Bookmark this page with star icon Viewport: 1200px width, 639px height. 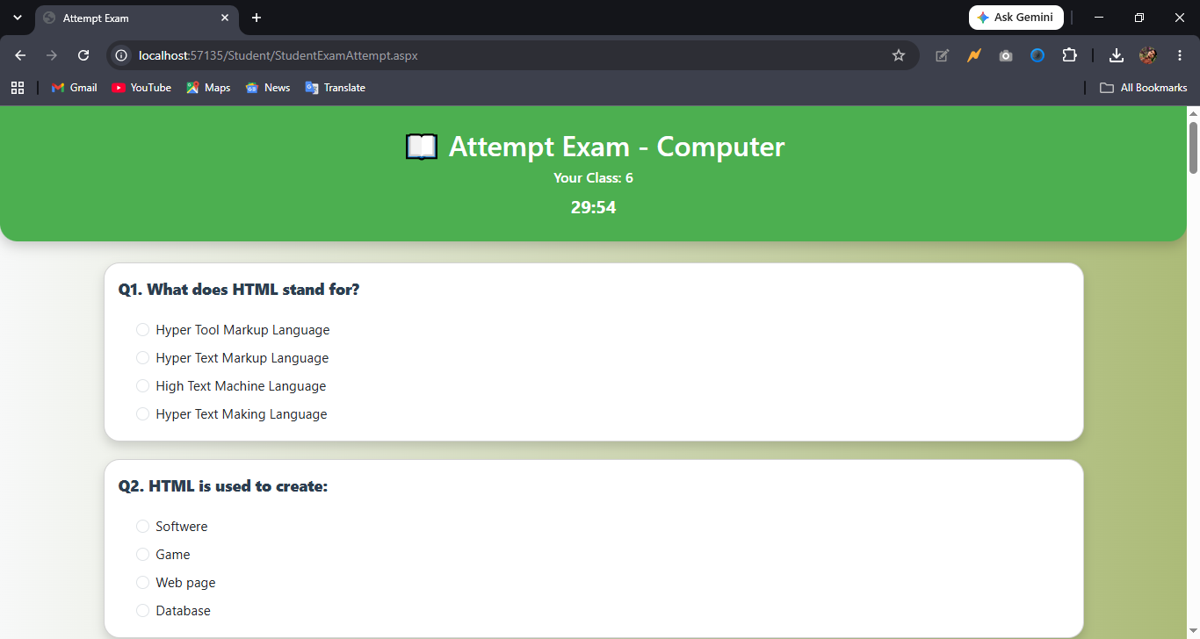coord(898,55)
